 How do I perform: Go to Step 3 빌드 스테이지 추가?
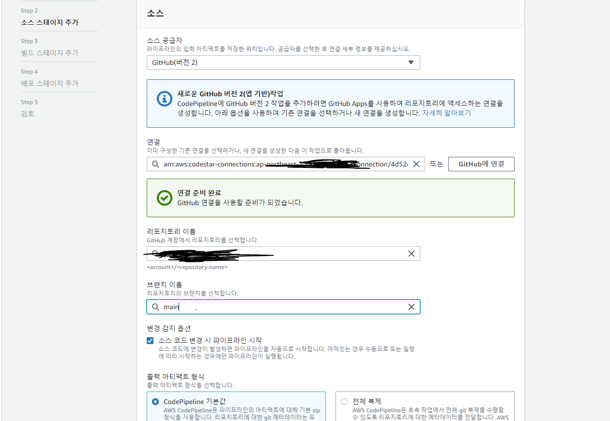tap(49, 53)
